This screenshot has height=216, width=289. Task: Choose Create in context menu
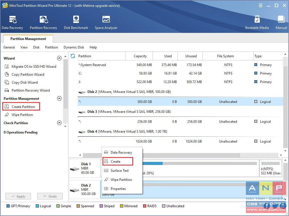(x=118, y=161)
